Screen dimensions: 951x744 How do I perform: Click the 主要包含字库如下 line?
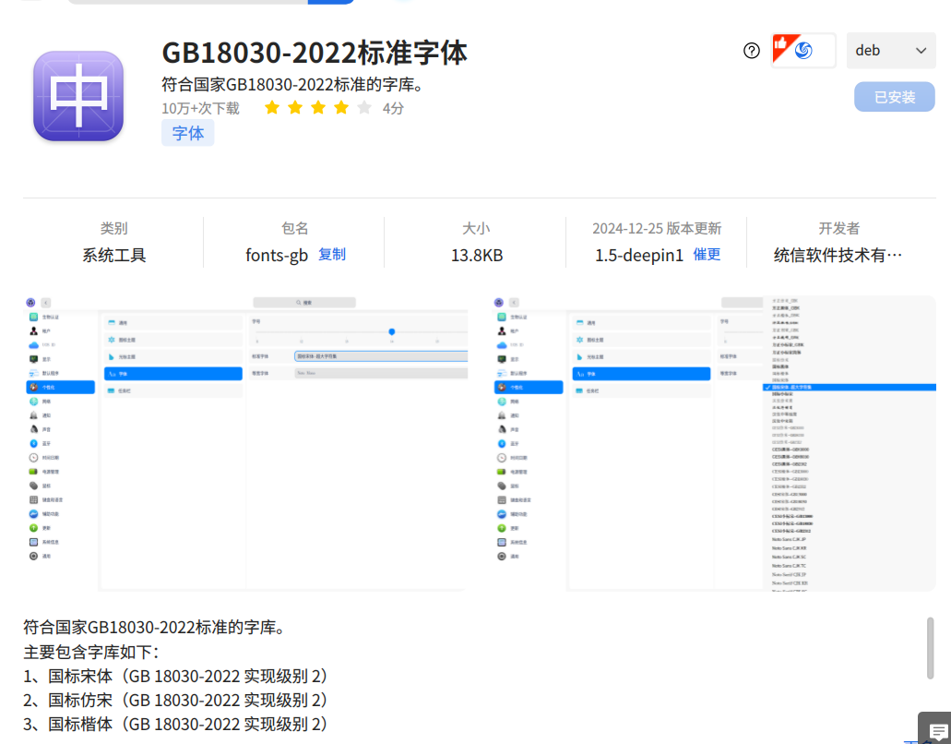[91, 653]
